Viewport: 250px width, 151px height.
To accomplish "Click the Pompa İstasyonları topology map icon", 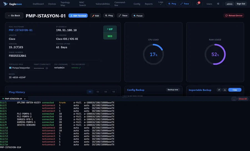I will pyautogui.click(x=10, y=68).
